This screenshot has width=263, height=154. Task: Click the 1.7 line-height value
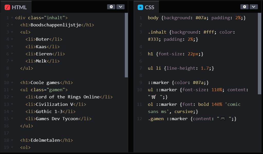[x=205, y=68]
